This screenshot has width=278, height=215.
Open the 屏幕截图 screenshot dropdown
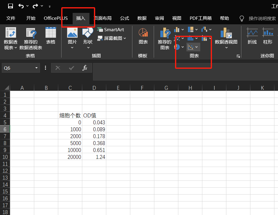112,38
